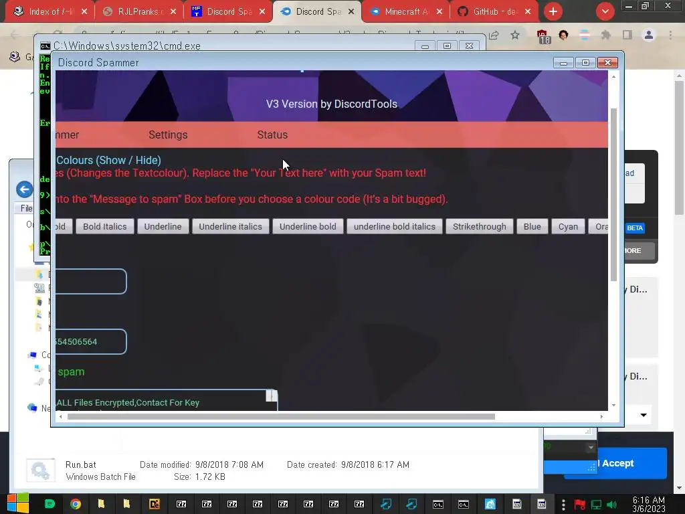The height and width of the screenshot is (514, 685).
Task: Click the Accept button
Action: tap(617, 463)
